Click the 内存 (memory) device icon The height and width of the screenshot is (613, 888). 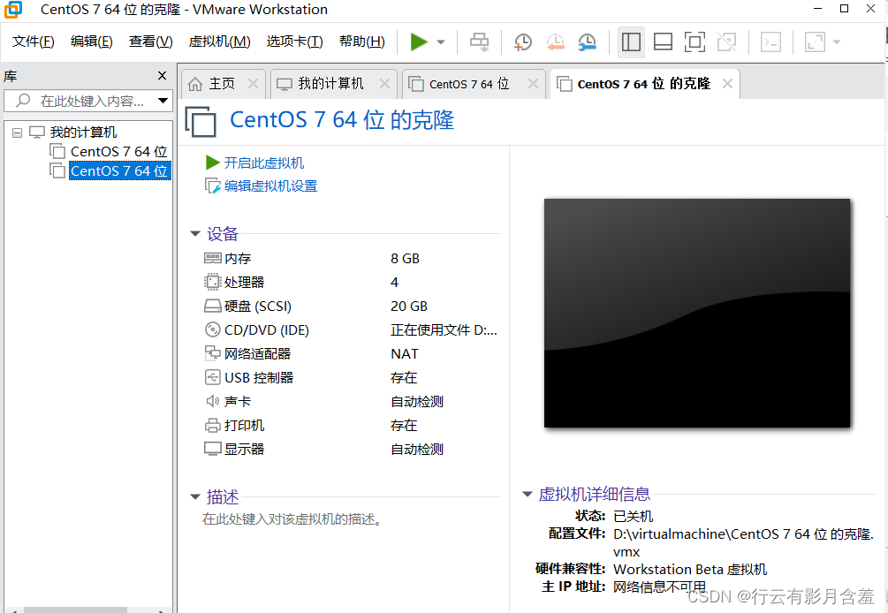point(212,258)
